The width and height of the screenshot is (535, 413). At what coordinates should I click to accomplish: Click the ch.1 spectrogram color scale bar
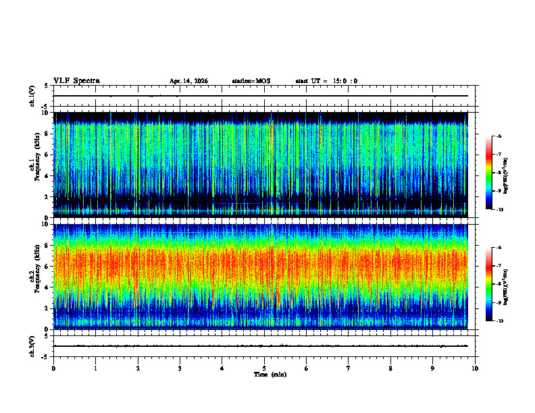click(x=489, y=173)
